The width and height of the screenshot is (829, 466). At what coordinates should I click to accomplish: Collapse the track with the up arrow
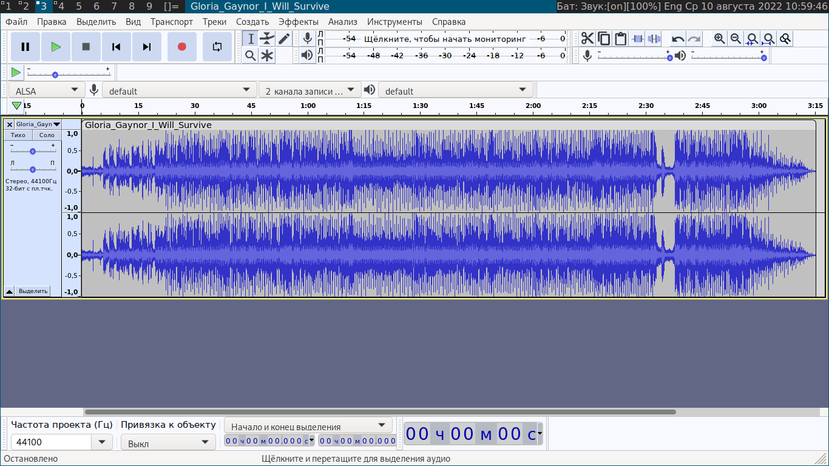tap(9, 291)
